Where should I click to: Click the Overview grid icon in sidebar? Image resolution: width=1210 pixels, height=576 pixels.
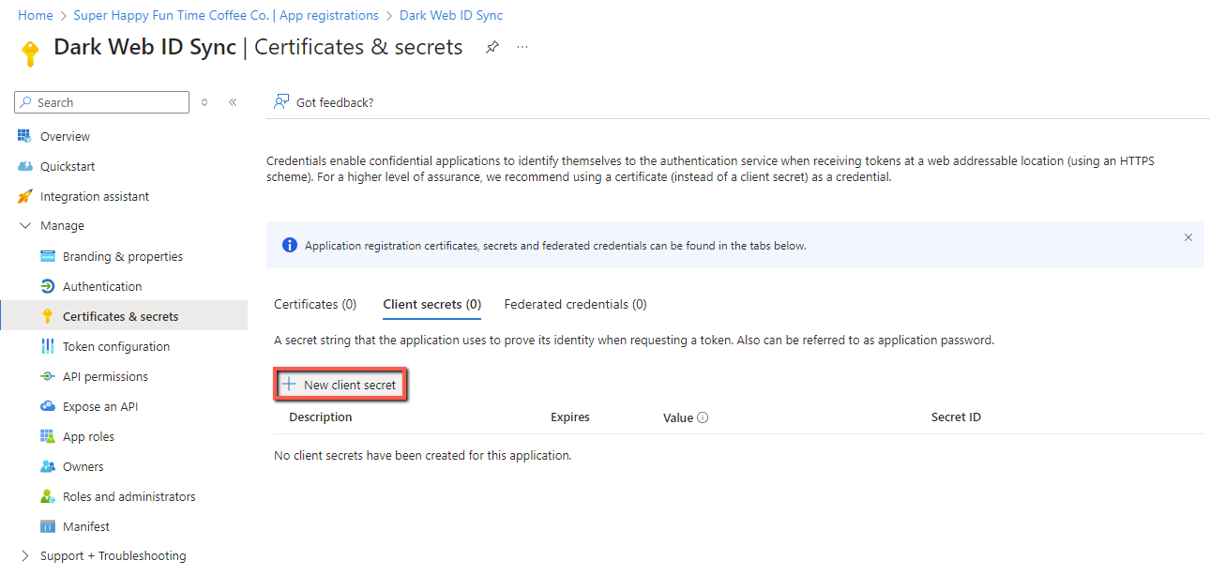pos(24,137)
